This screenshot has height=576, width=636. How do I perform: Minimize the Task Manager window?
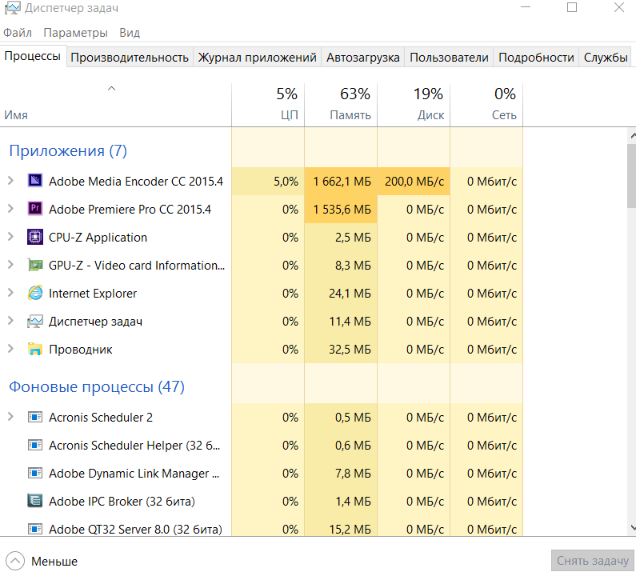click(526, 7)
